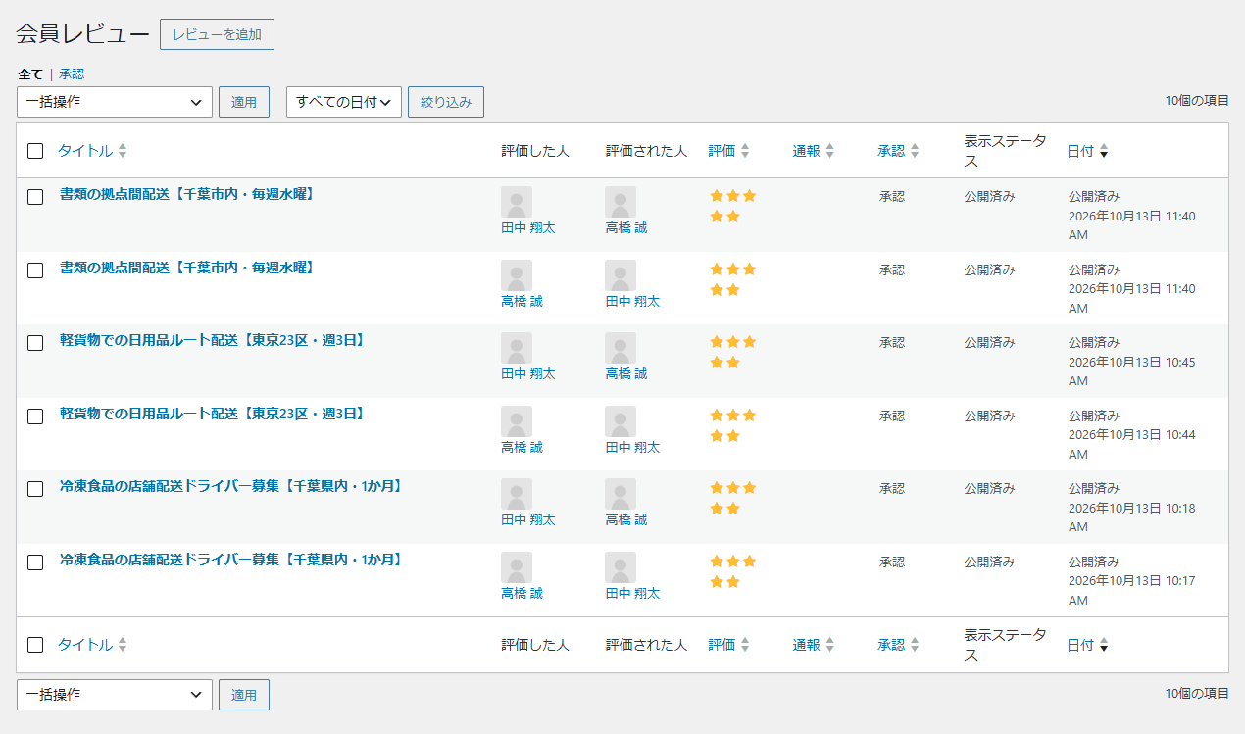Click descending arrow beside 日付 in table header
1245x734 pixels.
pyautogui.click(x=1104, y=152)
